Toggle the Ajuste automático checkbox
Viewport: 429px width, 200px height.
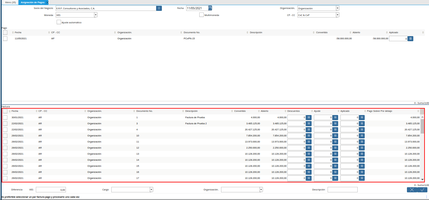(59, 22)
